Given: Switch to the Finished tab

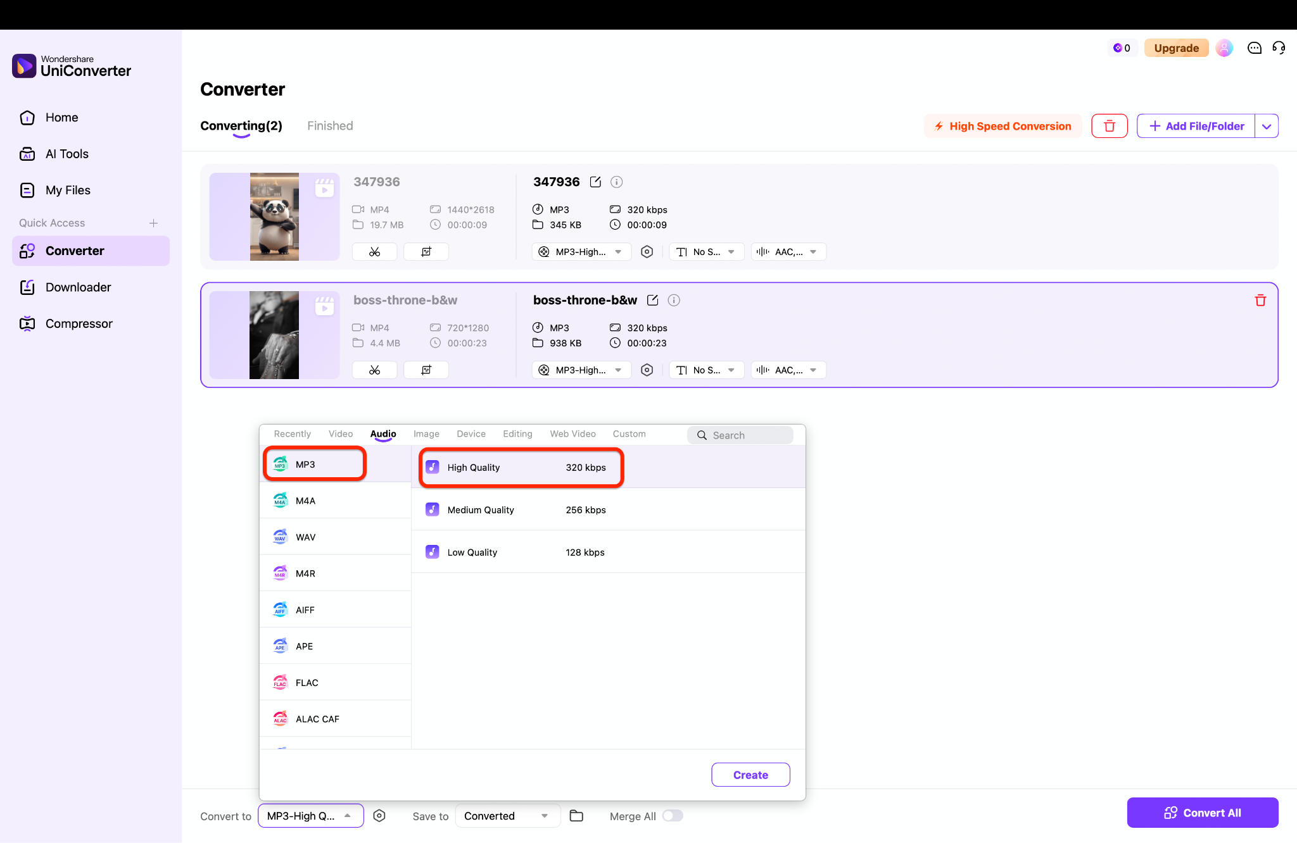Looking at the screenshot, I should (330, 126).
